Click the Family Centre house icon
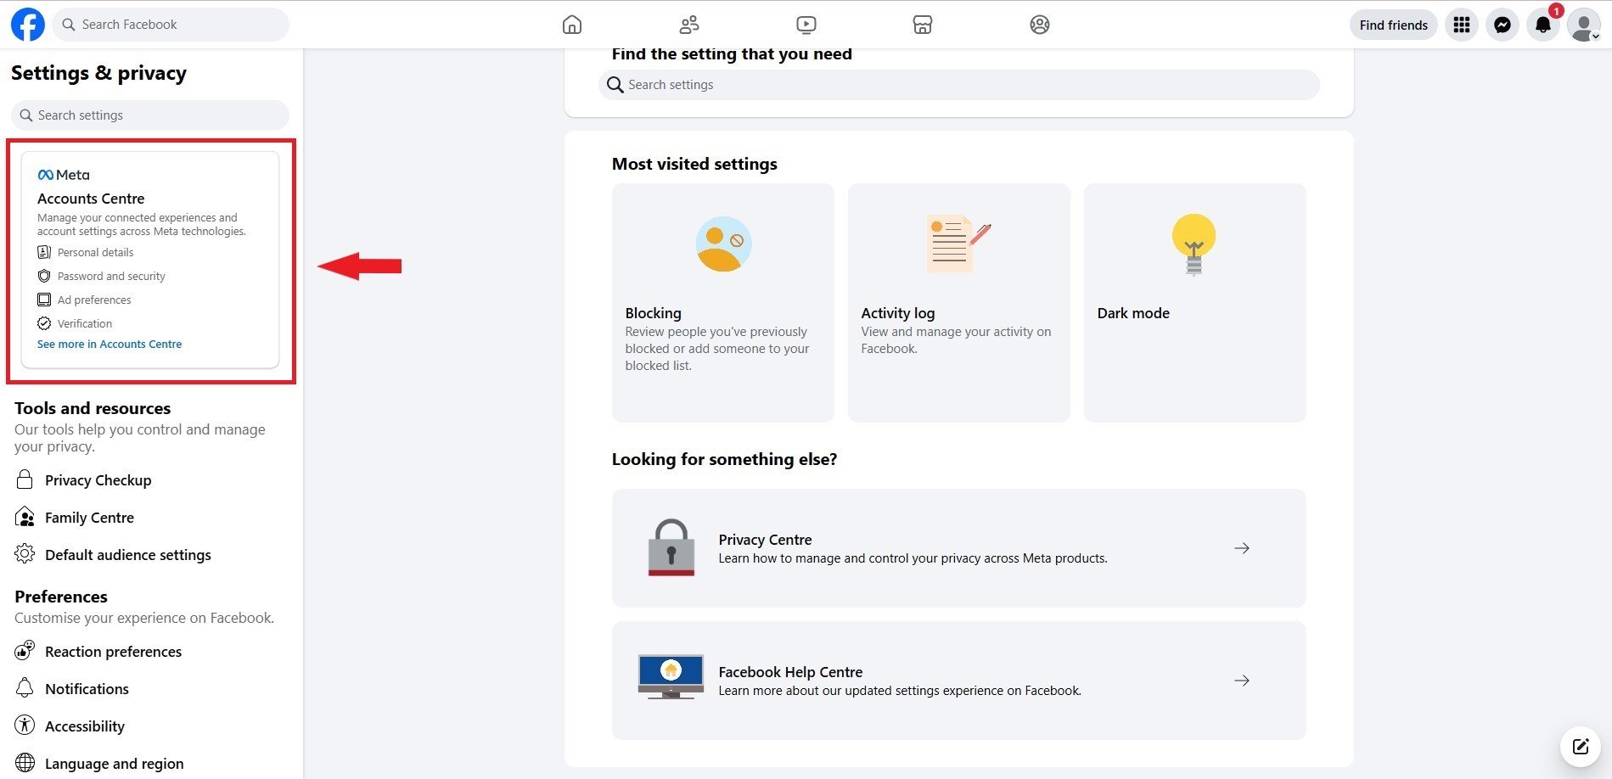The height and width of the screenshot is (779, 1612). [25, 517]
